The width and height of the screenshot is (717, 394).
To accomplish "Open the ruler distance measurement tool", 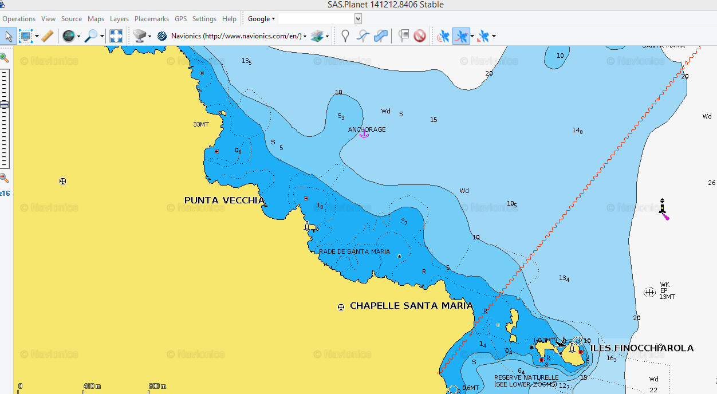I will pos(48,36).
